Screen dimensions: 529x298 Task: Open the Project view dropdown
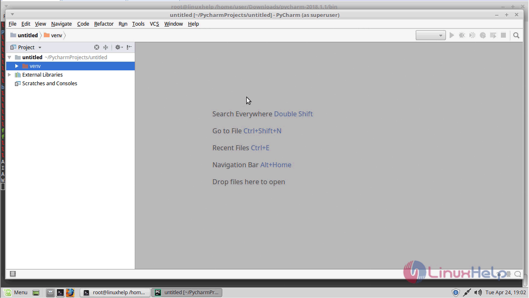point(26,47)
